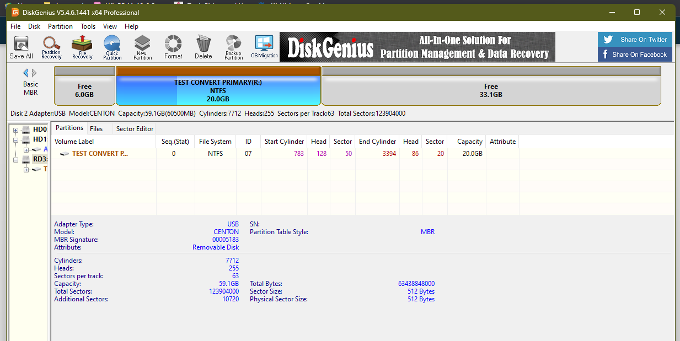Click the Delete trash can icon

pyautogui.click(x=204, y=47)
